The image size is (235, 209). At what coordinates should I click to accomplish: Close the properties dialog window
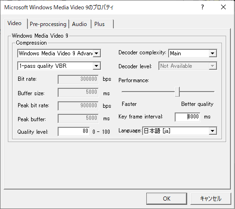point(223,7)
